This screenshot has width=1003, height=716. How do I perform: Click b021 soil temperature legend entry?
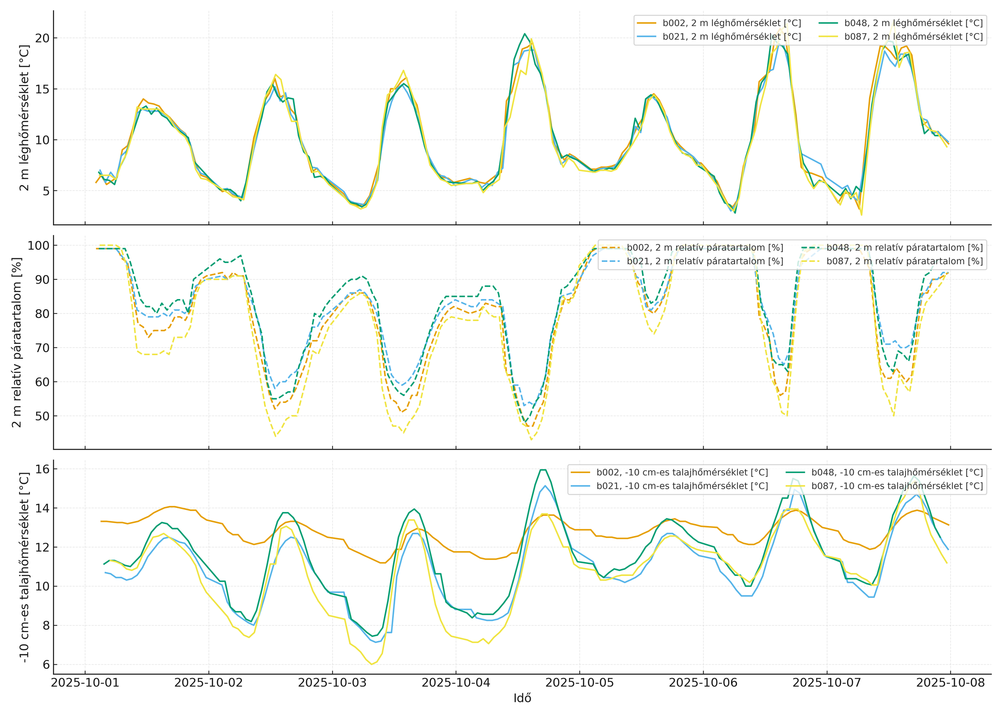point(682,486)
